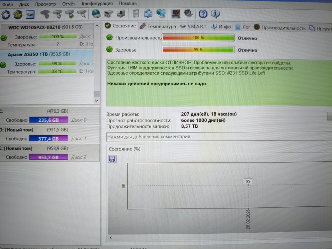
Task: Click the Никаких действий предпринимать не надо text
Action: [157, 84]
